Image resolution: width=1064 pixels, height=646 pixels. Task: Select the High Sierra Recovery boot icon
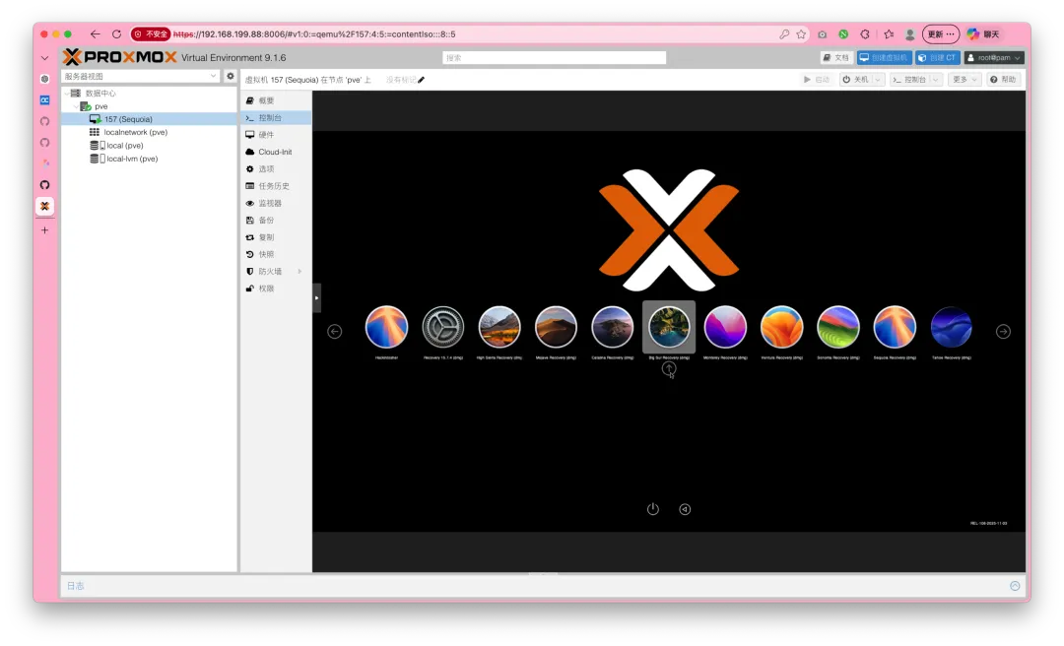point(499,326)
